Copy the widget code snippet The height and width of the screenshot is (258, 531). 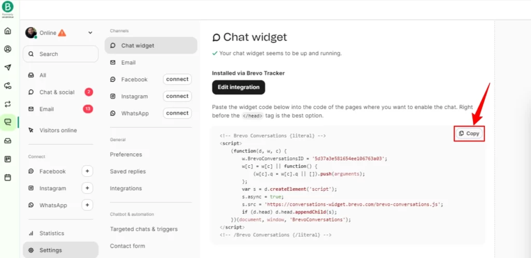[x=469, y=134]
